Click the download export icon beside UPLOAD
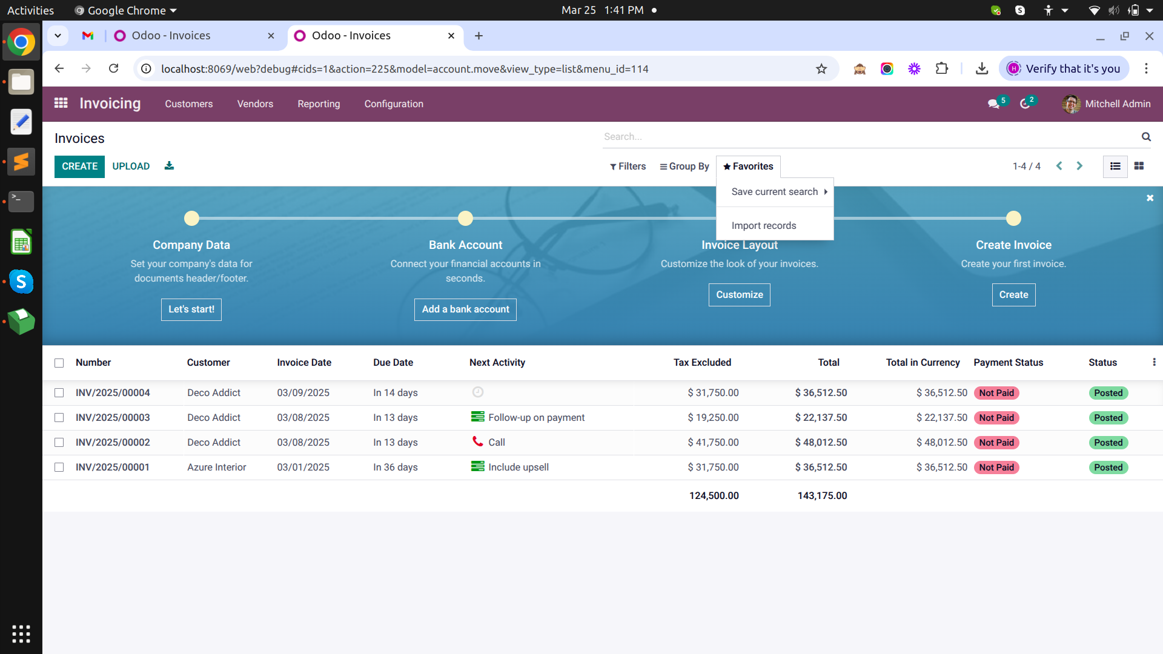 tap(169, 166)
